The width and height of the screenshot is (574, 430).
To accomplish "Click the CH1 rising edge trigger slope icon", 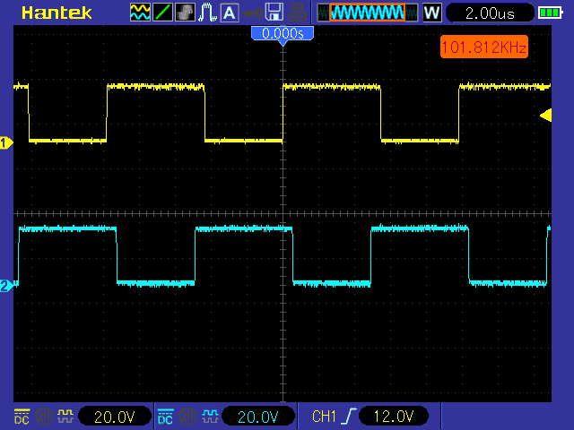I will (348, 417).
